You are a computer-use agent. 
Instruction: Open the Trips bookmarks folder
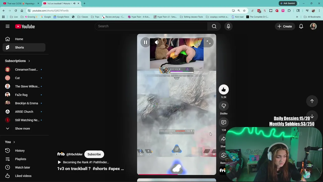(x=95, y=17)
